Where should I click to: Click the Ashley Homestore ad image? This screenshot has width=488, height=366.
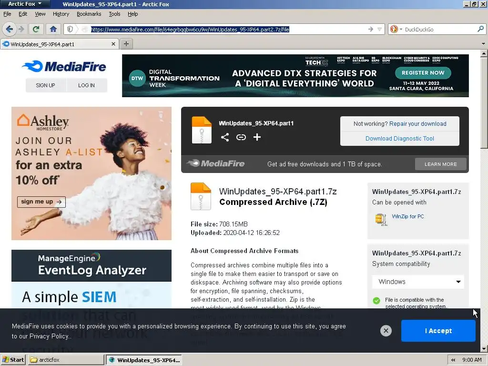pyautogui.click(x=91, y=173)
